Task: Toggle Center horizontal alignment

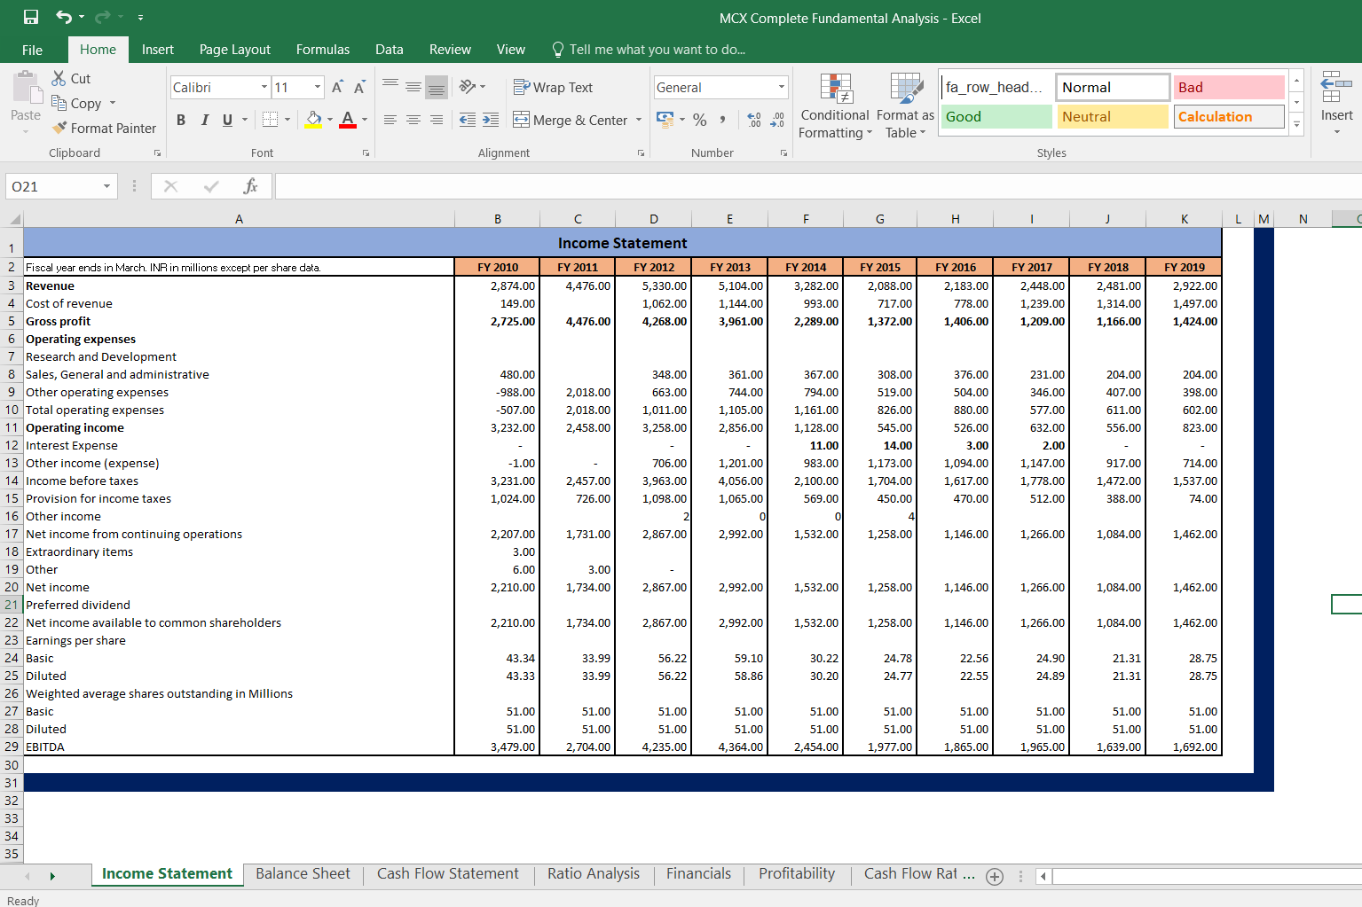Action: point(413,120)
